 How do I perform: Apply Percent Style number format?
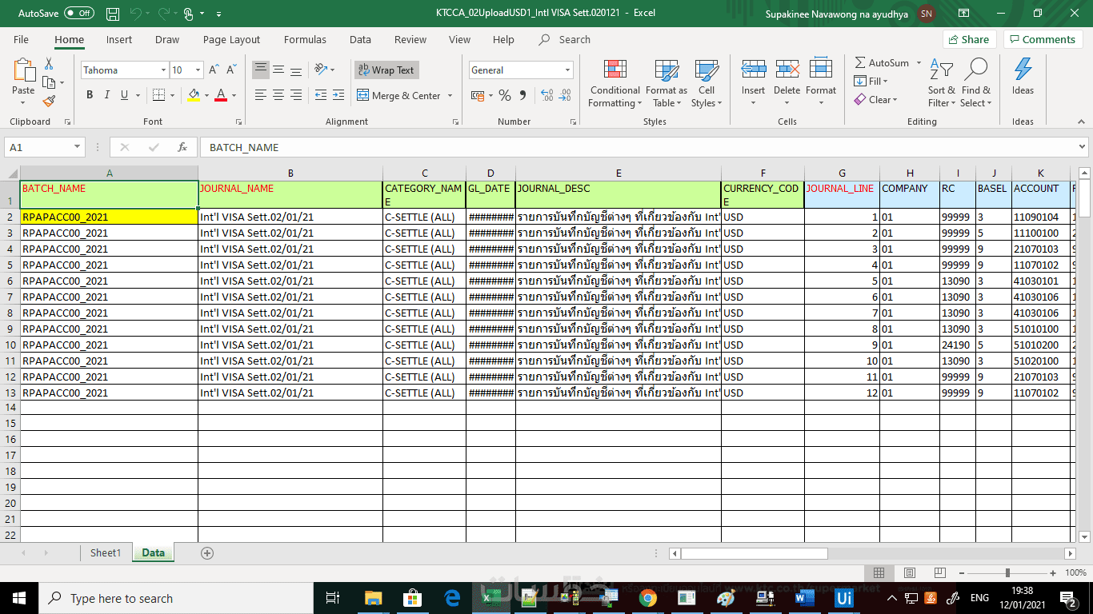click(505, 95)
